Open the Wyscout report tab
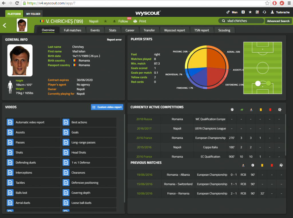The image size is (293, 218). [175, 30]
